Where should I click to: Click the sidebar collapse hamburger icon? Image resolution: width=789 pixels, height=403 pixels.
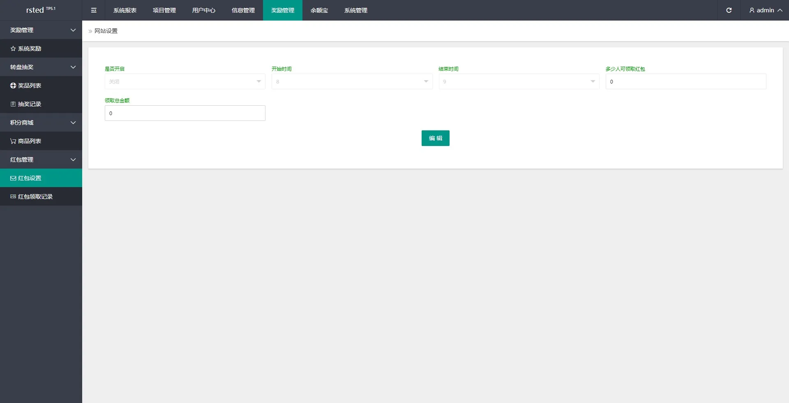(x=94, y=10)
